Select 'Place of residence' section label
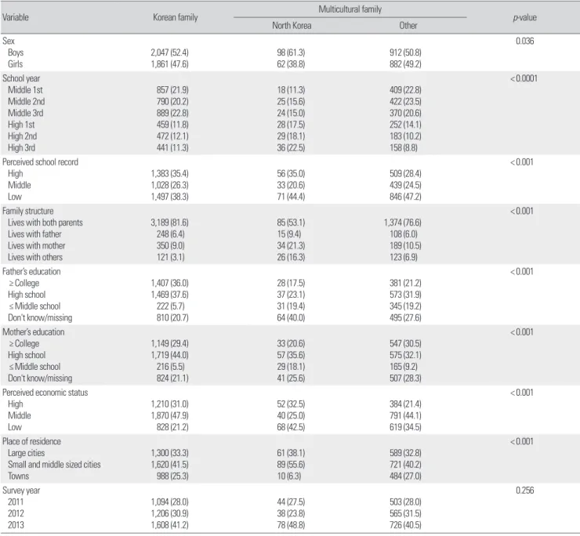The height and width of the screenshot is (536, 580). pos(31,441)
